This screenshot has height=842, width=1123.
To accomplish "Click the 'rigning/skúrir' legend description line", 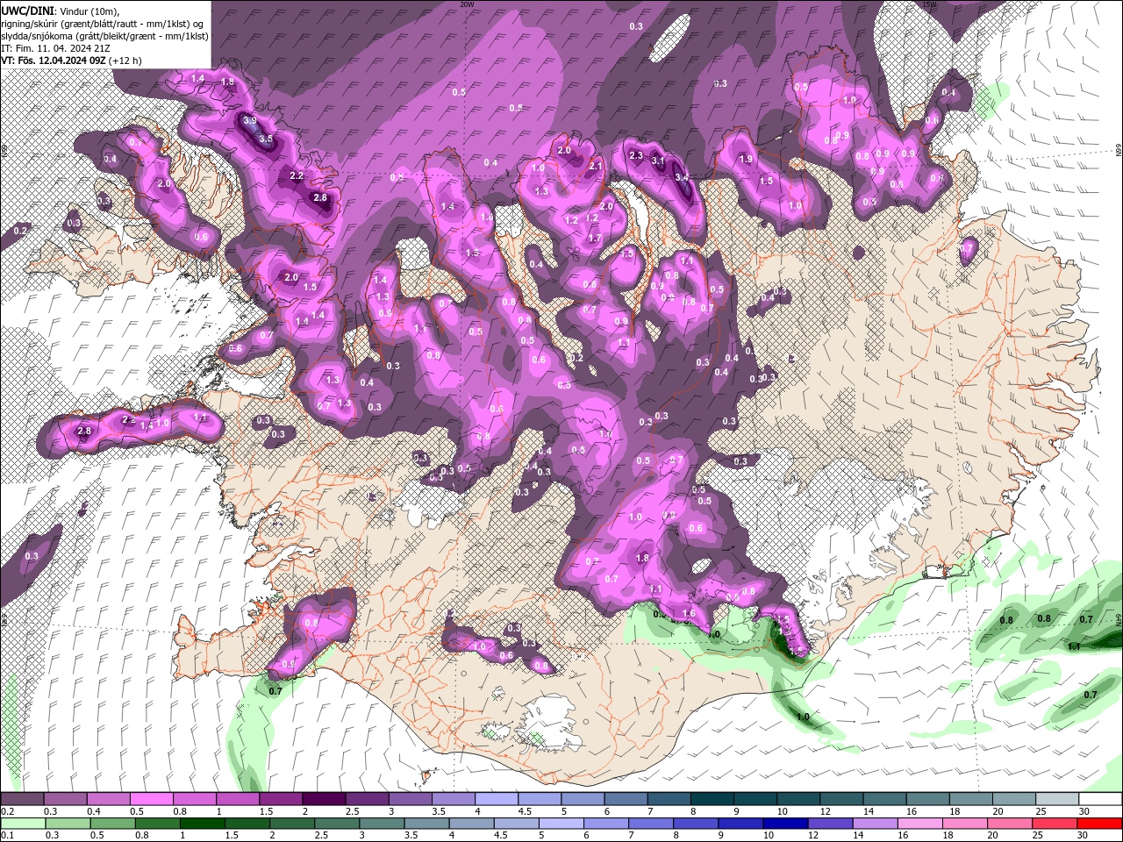I will point(104,23).
